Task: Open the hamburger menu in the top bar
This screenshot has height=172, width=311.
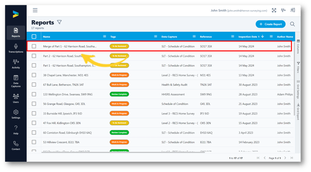Action: [35, 10]
